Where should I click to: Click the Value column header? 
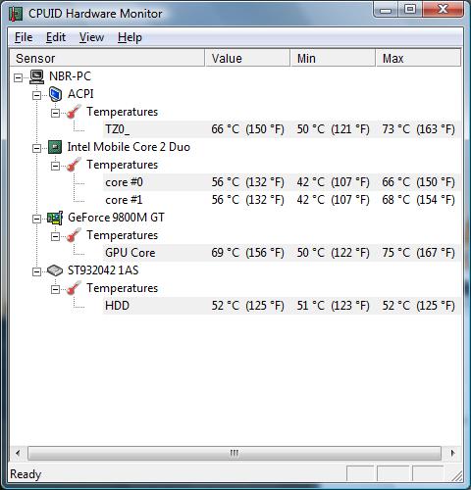coord(247,58)
